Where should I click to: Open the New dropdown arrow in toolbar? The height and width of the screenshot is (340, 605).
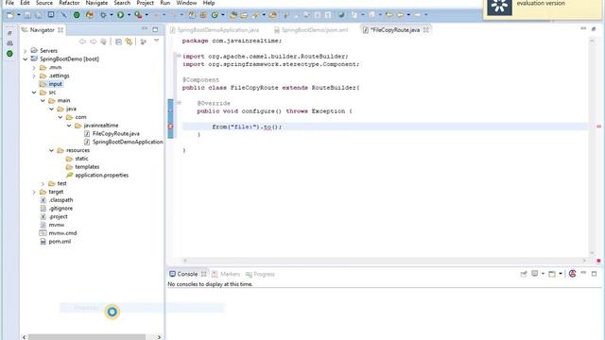[x=19, y=15]
